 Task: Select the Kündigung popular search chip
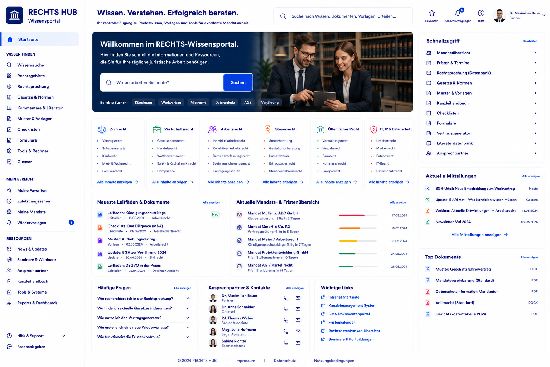pos(143,103)
